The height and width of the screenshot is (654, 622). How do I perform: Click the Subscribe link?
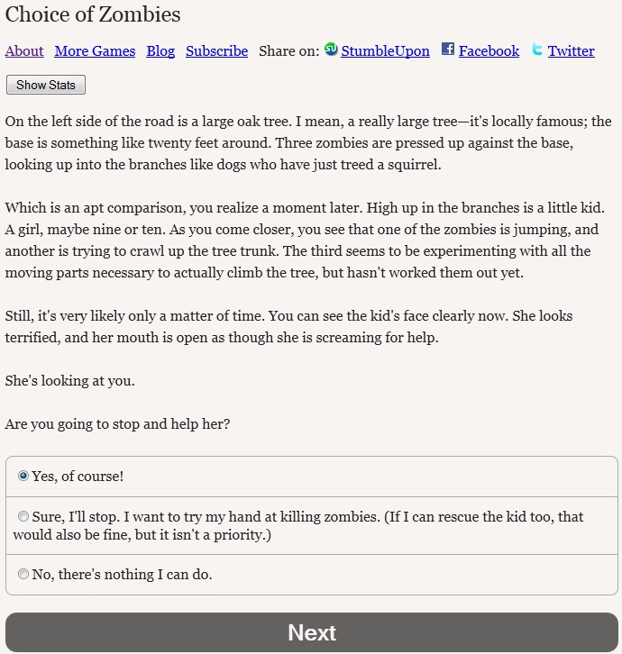click(x=216, y=51)
